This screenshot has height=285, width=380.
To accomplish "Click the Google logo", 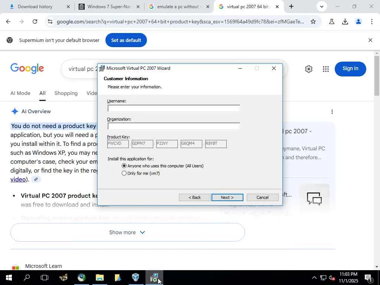I will [27, 68].
